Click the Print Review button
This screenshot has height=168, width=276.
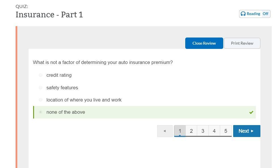pos(242,43)
